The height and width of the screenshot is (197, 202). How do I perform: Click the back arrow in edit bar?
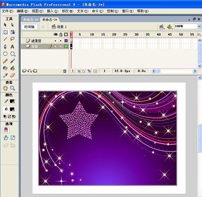click(43, 27)
